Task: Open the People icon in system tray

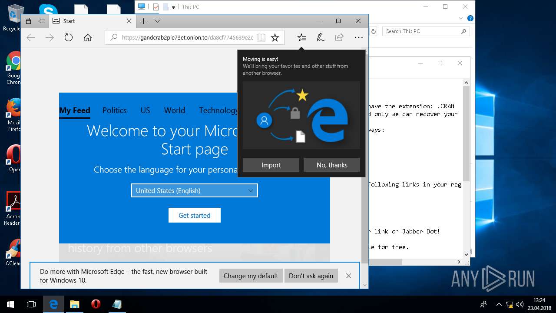Action: (483, 304)
